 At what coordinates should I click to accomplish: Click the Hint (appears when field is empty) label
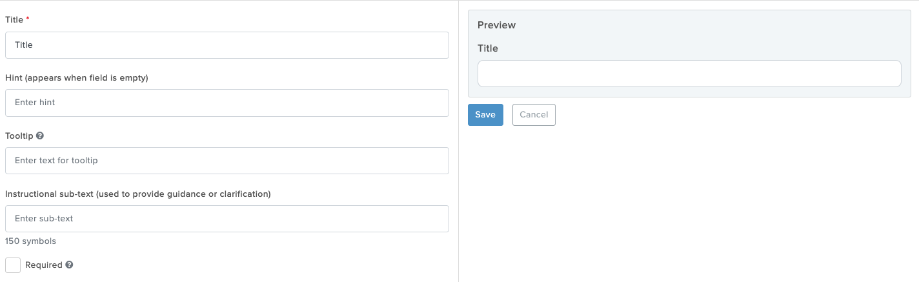(x=77, y=78)
